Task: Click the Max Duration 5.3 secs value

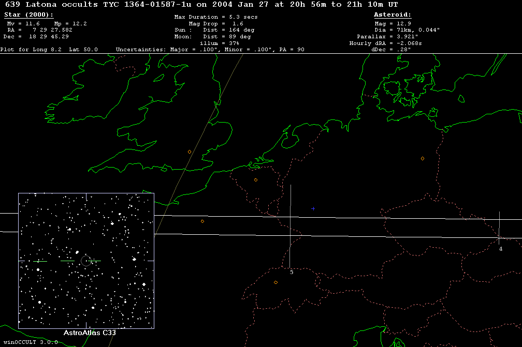Action: coord(215,17)
